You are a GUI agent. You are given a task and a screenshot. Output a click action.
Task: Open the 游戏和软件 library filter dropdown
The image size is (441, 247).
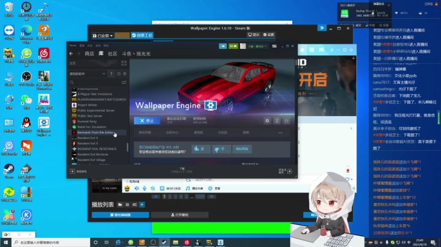88,74
